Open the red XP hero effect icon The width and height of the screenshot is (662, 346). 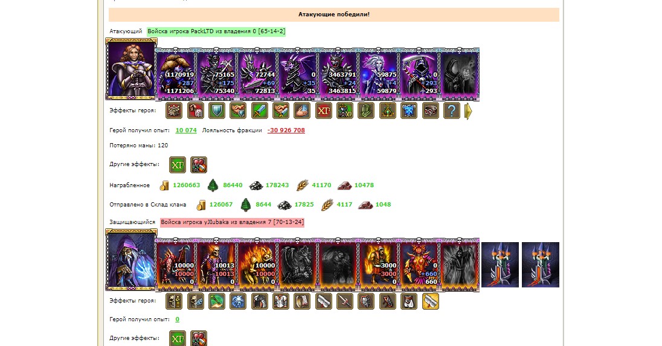pos(323,111)
